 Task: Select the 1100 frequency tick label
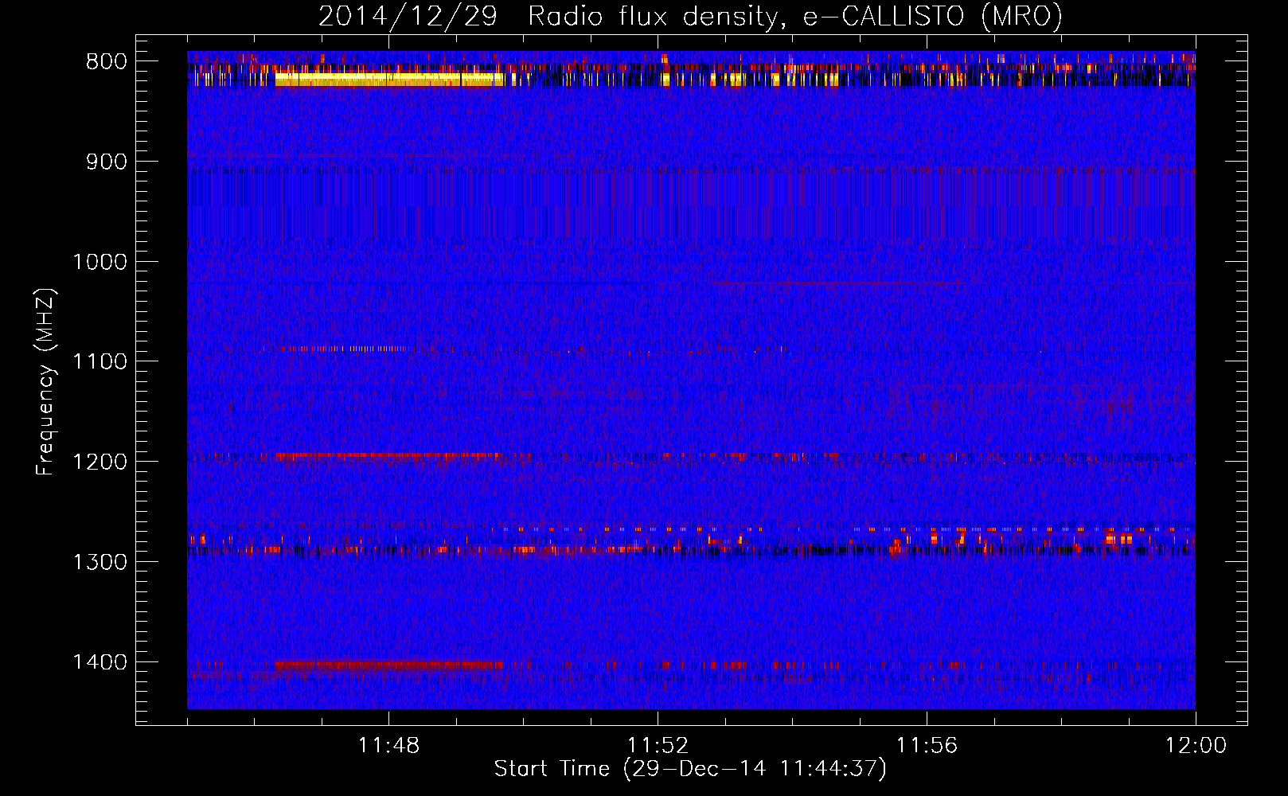point(100,361)
